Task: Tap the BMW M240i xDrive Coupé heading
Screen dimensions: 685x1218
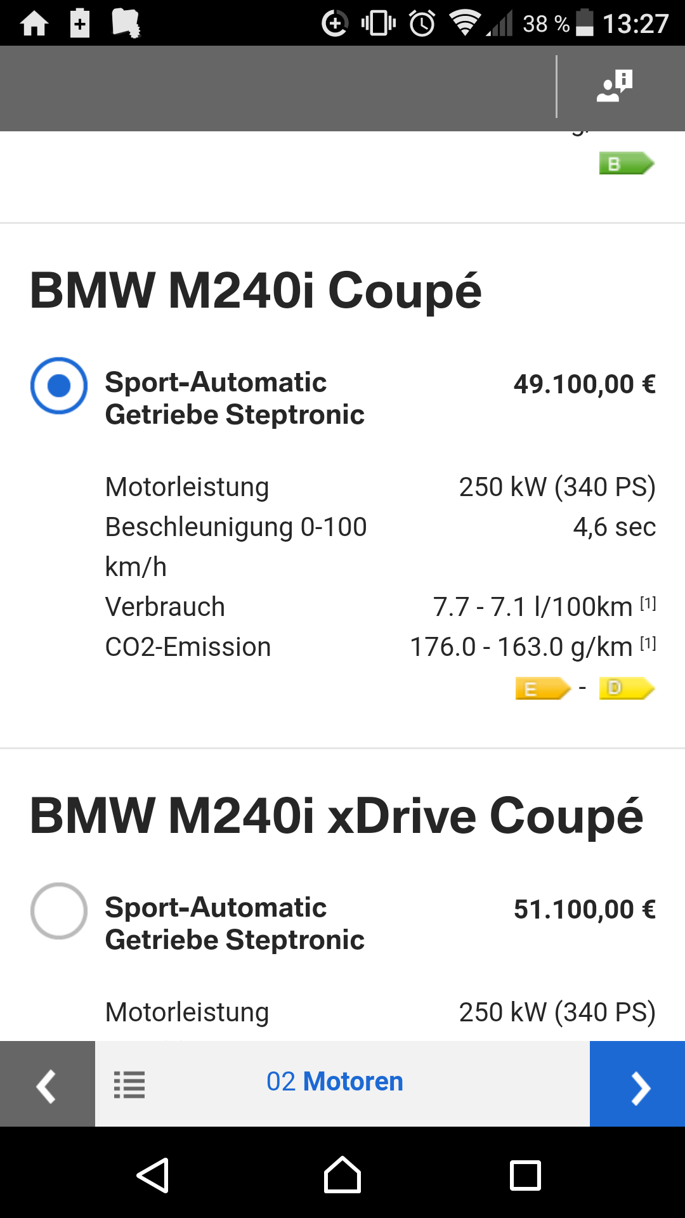Action: pos(336,816)
